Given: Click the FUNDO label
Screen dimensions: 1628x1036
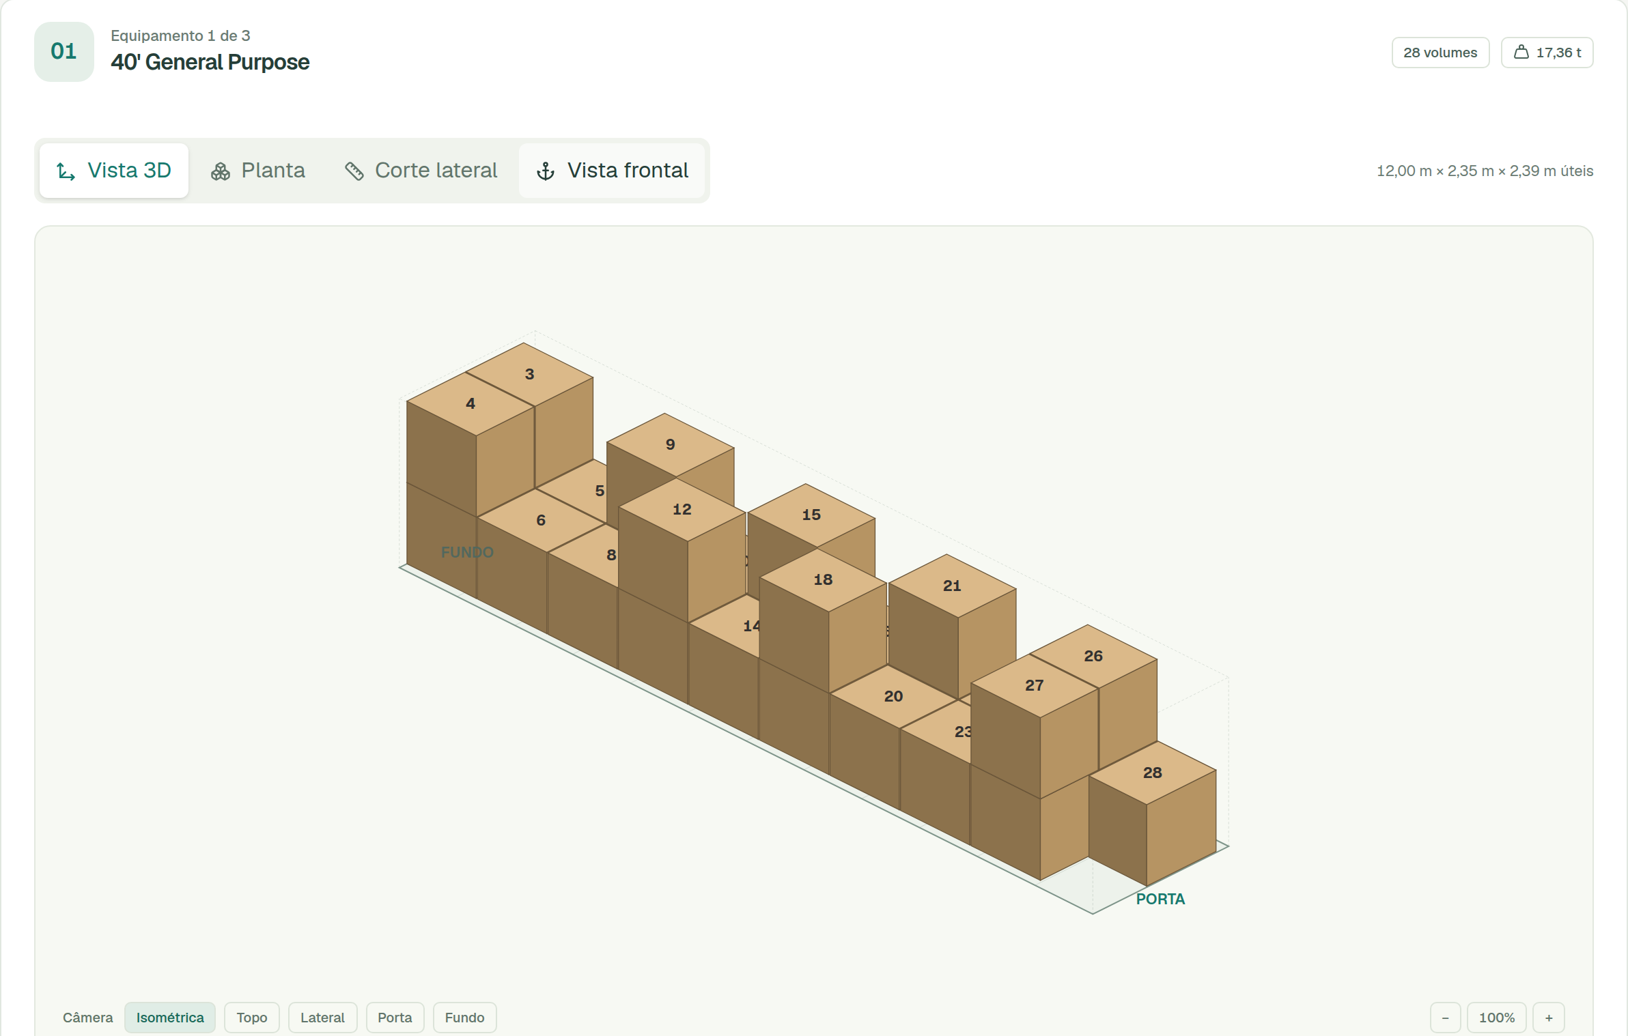Looking at the screenshot, I should pyautogui.click(x=467, y=552).
